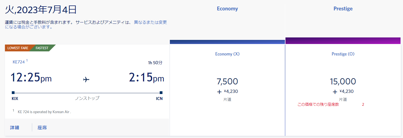Open the KE724 flight number link
Image resolution: width=403 pixels, height=138 pixels.
click(x=19, y=62)
